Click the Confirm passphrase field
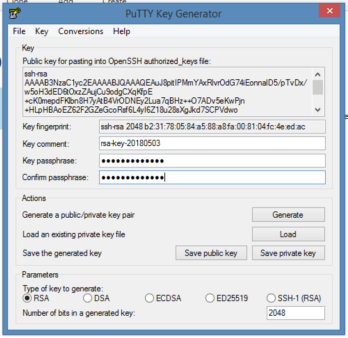The height and width of the screenshot is (338, 348). tap(212, 177)
